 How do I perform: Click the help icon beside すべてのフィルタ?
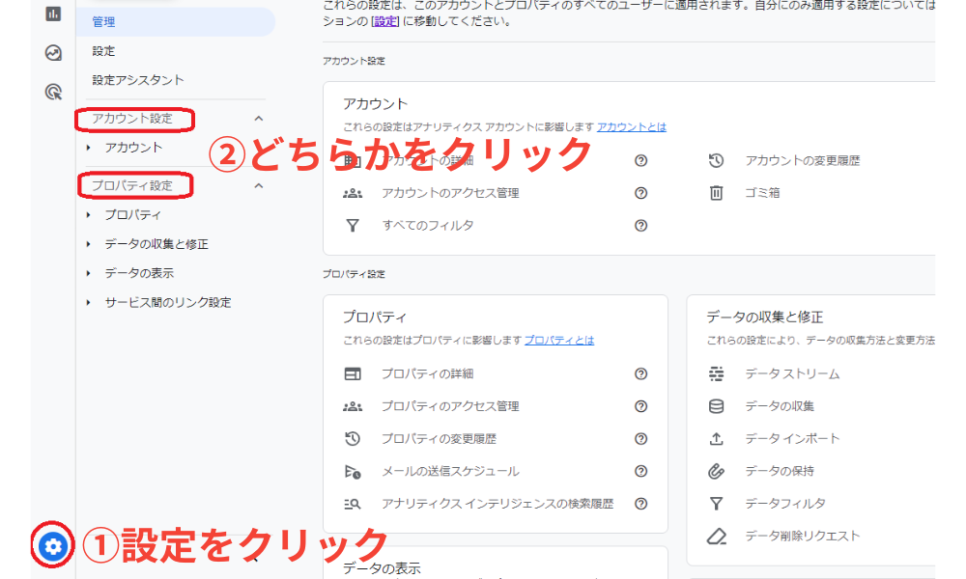640,226
